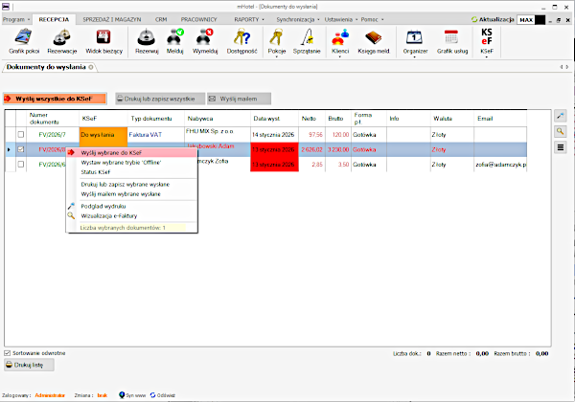Tick the checkbox for document FV/2026/7
The height and width of the screenshot is (402, 575).
click(21, 135)
